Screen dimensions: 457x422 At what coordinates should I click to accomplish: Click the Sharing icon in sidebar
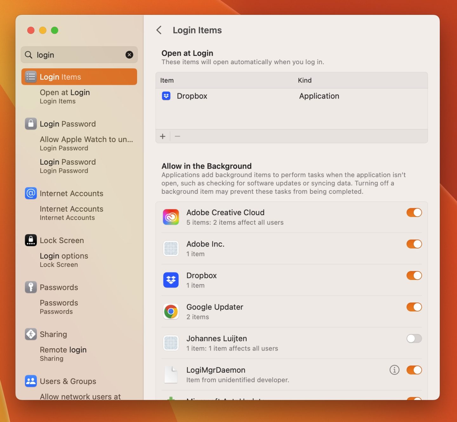(x=31, y=334)
